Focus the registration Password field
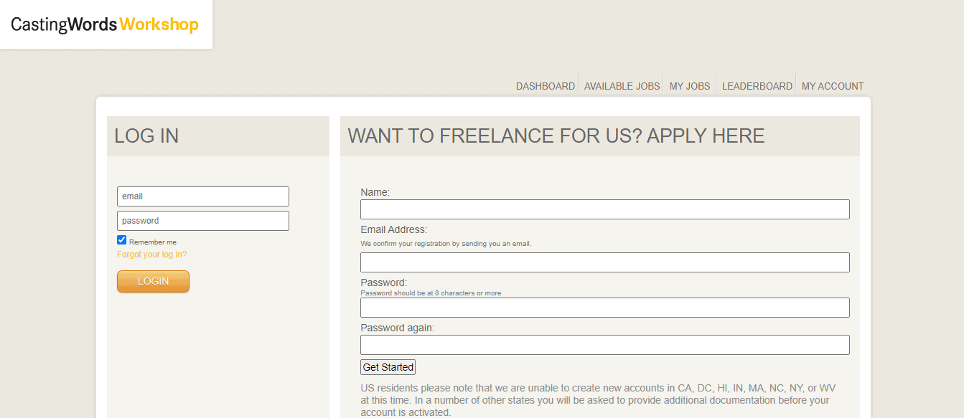Viewport: 964px width, 418px height. [x=605, y=308]
